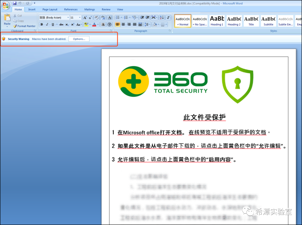
Task: Click the Options... button in Security Warning
Action: tap(79, 39)
